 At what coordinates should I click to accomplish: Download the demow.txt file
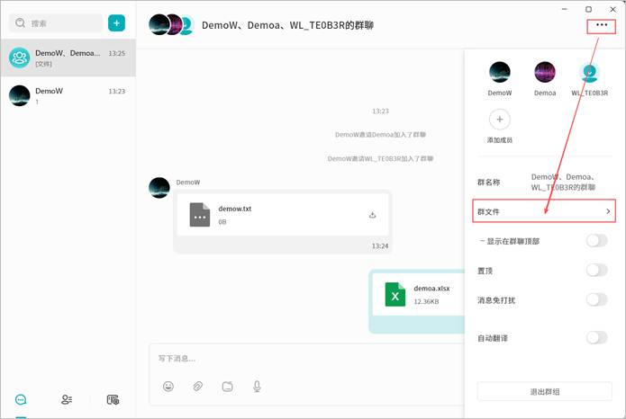(x=372, y=215)
